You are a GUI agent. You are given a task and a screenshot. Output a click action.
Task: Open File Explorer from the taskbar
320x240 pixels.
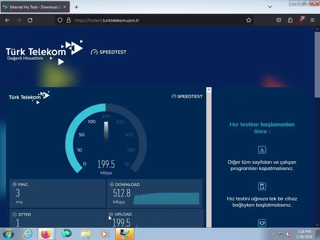click(x=86, y=234)
